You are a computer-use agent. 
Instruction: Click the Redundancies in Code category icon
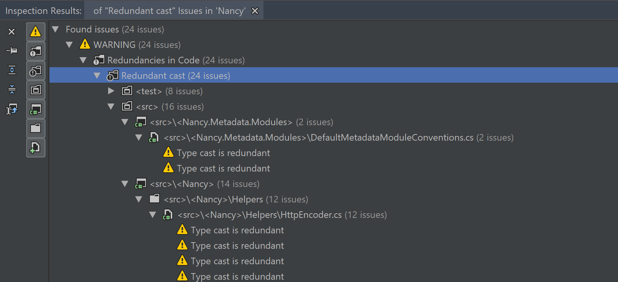pyautogui.click(x=99, y=60)
